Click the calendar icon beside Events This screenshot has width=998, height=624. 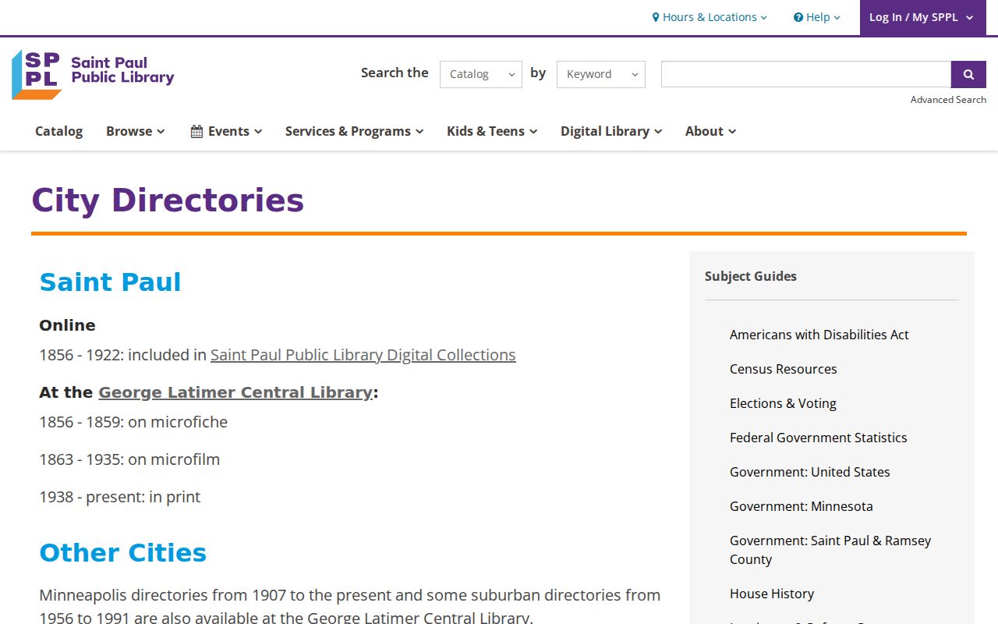pos(196,131)
